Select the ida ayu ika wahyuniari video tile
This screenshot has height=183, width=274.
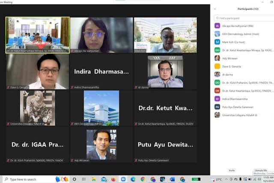(x=101, y=35)
